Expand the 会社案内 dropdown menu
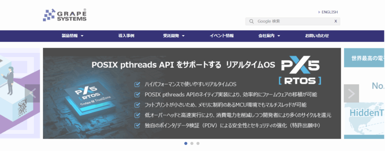Image resolution: width=385 pixels, height=151 pixels. [269, 36]
